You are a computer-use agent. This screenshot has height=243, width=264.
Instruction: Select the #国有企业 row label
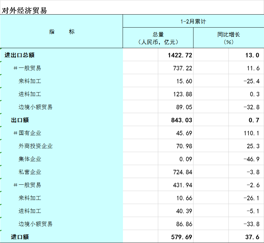(27, 133)
